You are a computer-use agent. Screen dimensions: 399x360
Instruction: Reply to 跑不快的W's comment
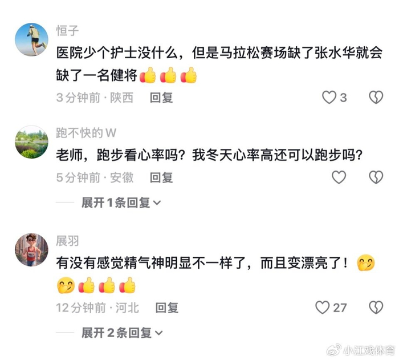tap(161, 177)
